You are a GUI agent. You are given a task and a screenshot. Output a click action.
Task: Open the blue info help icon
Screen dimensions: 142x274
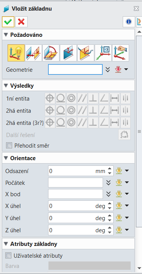click(x=129, y=22)
